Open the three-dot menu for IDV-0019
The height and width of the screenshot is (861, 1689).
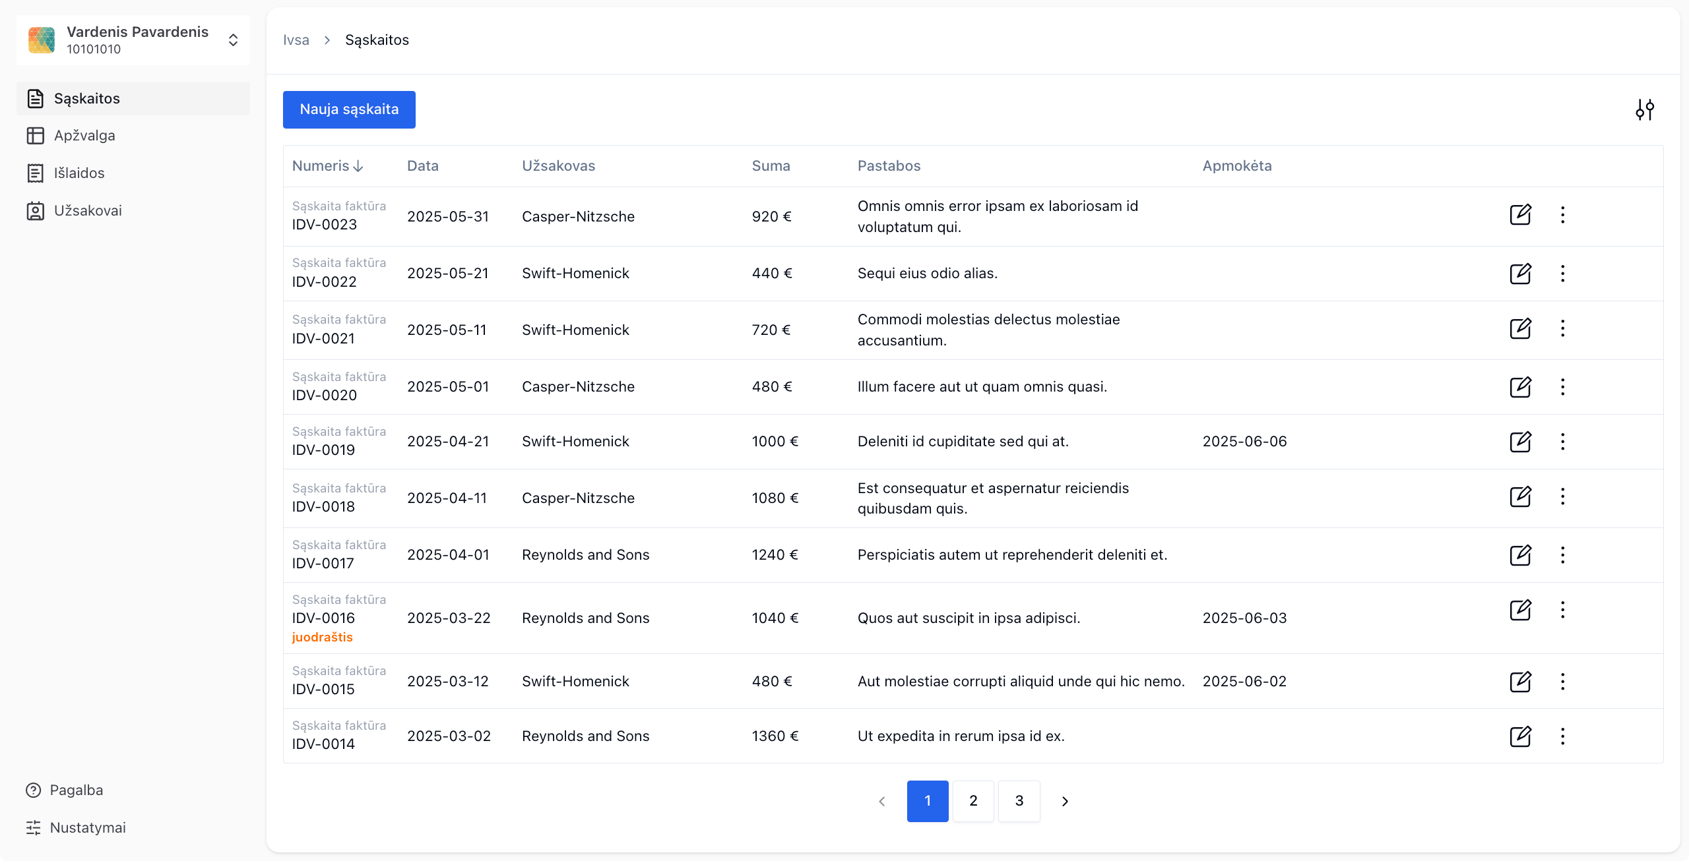(1563, 442)
